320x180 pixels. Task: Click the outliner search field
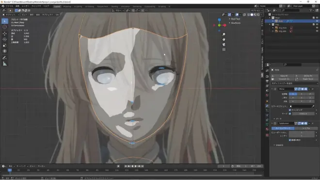click(x=290, y=10)
